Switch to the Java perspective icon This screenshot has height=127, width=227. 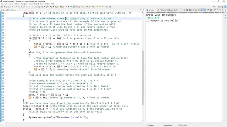coord(222,7)
